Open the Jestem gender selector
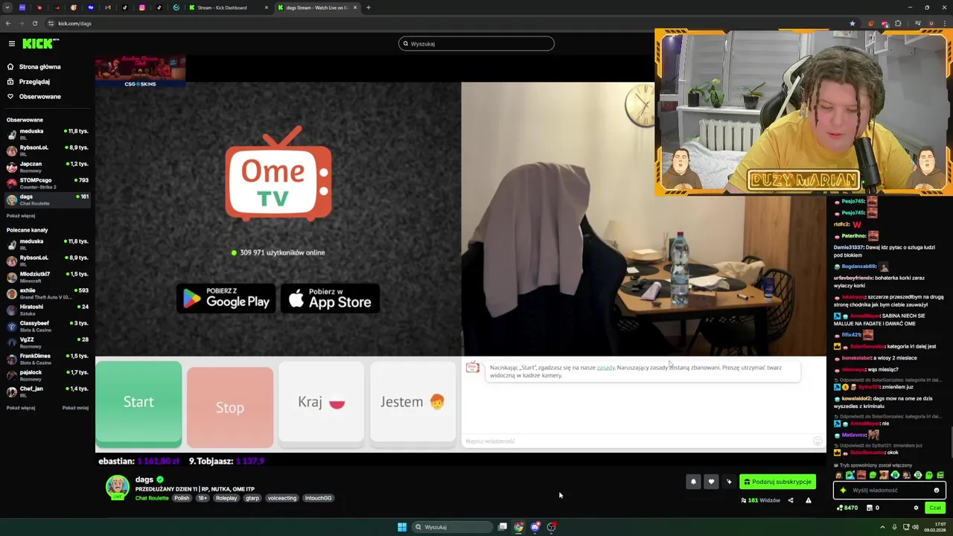The height and width of the screenshot is (536, 953). 412,403
